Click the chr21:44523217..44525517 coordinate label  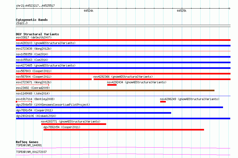[35, 6]
